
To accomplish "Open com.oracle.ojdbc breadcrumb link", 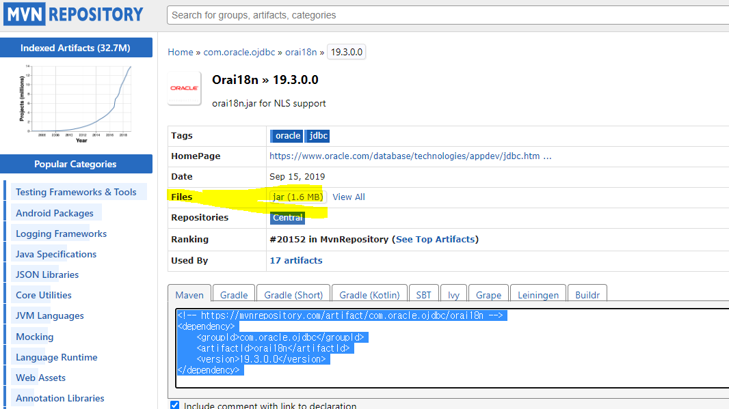I will pyautogui.click(x=239, y=52).
